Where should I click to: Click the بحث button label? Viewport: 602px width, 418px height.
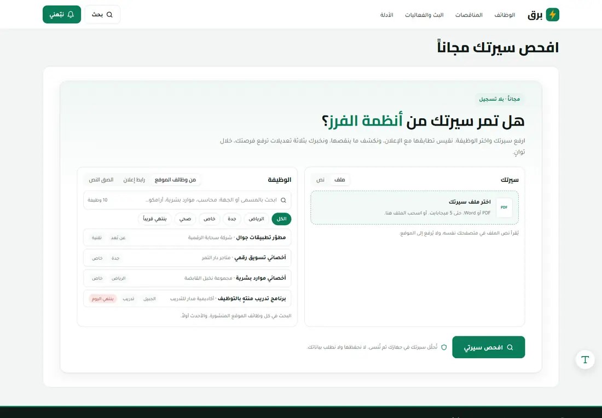(97, 15)
